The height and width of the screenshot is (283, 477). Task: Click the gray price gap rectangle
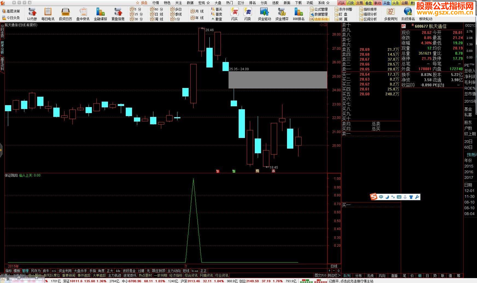tap(277, 80)
